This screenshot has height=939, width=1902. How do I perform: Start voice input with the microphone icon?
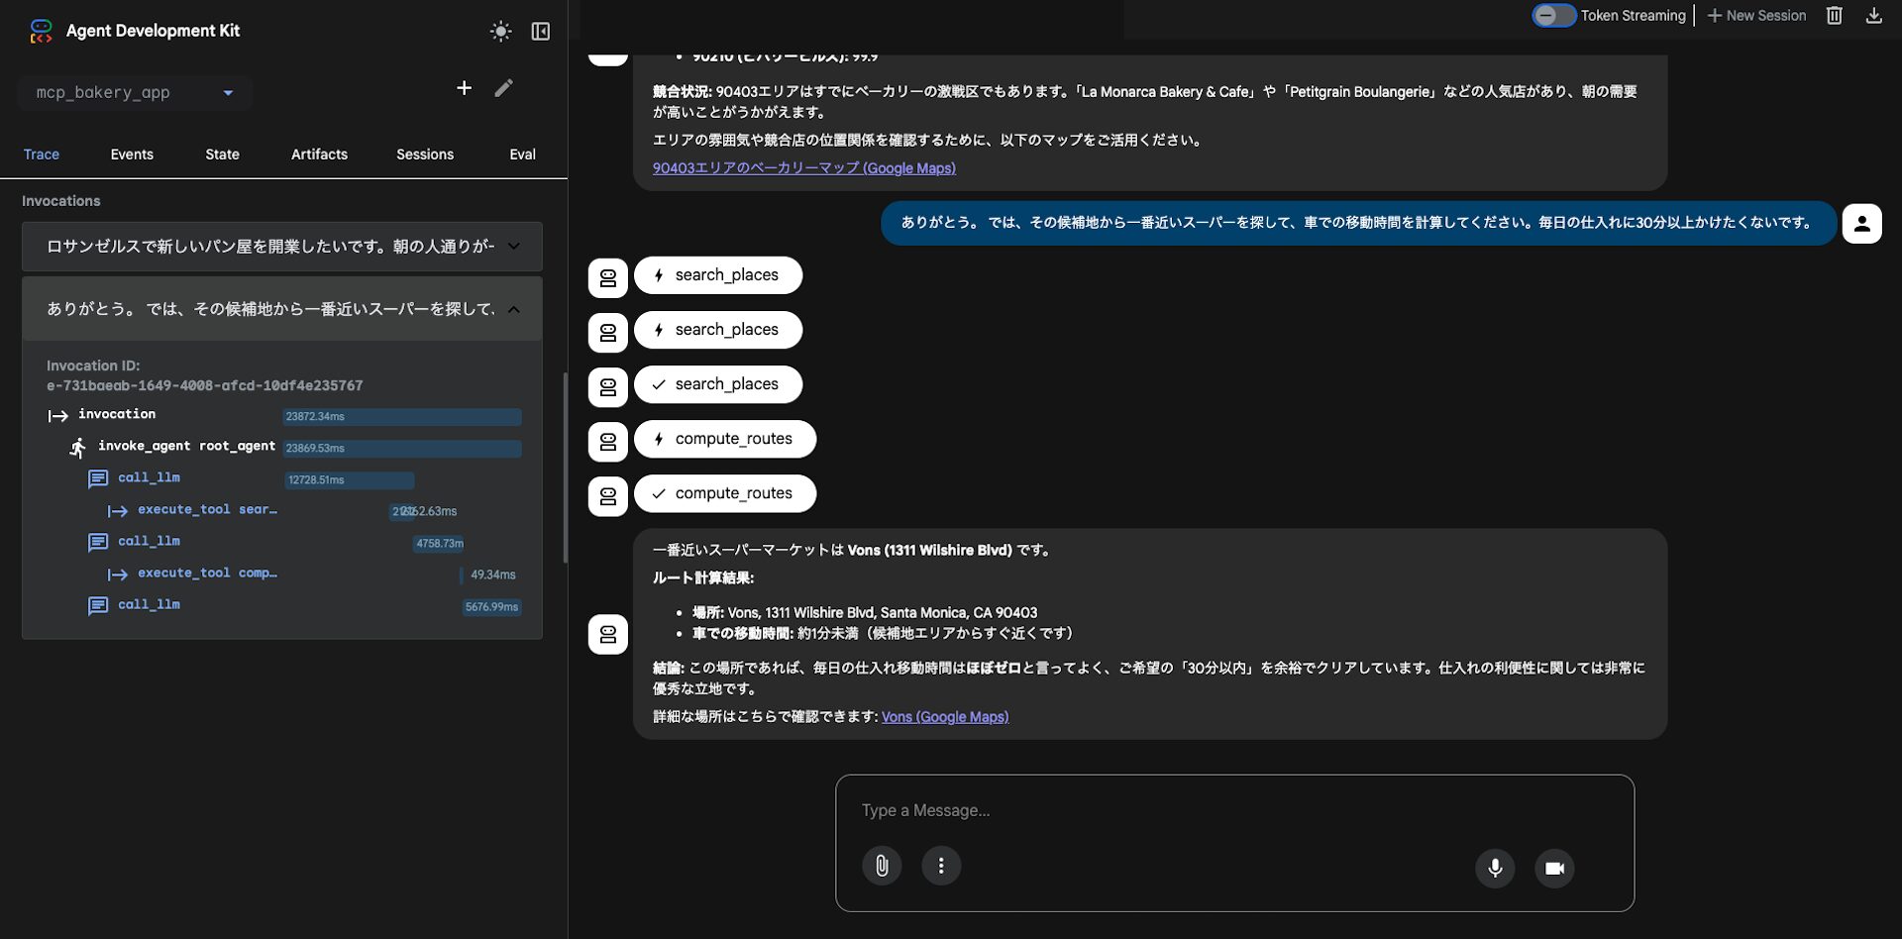pos(1495,869)
